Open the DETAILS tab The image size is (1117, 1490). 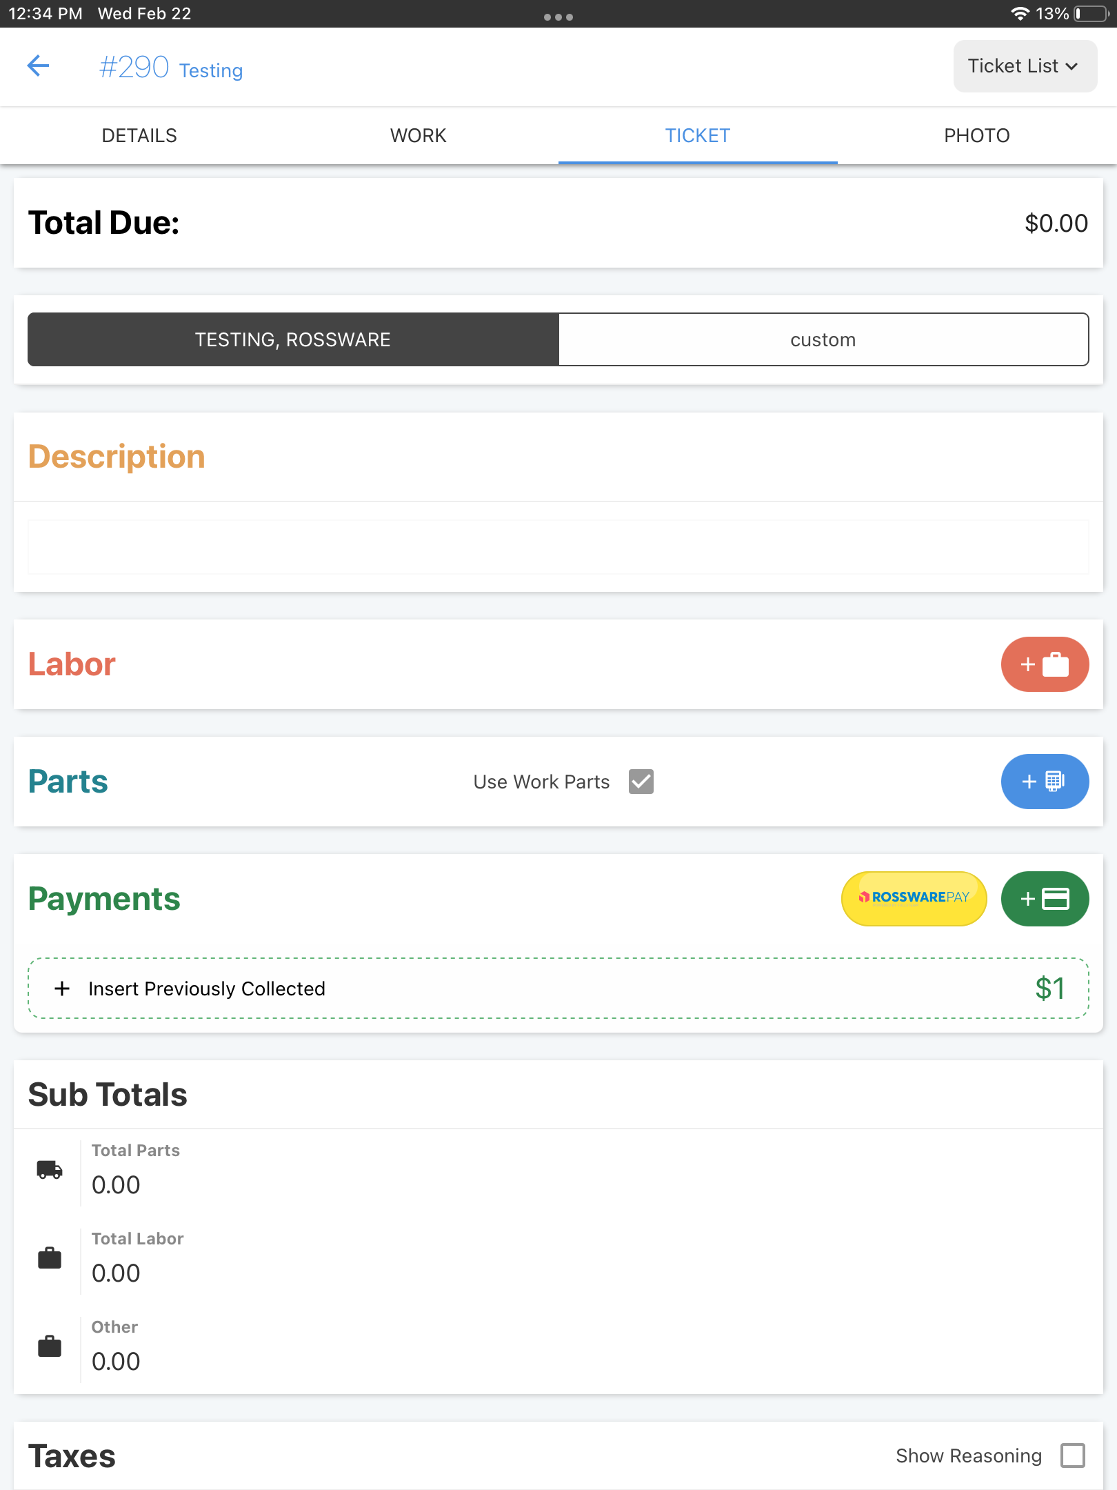(139, 135)
